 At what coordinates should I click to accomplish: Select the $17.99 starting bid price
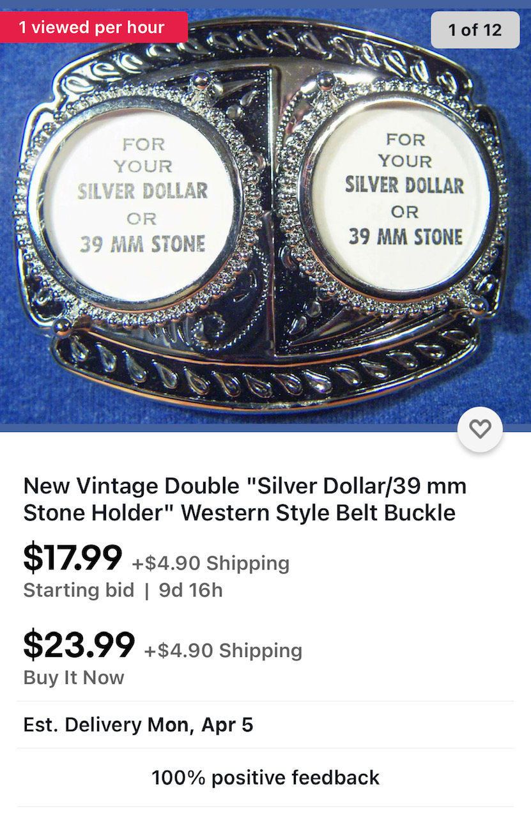coord(73,557)
